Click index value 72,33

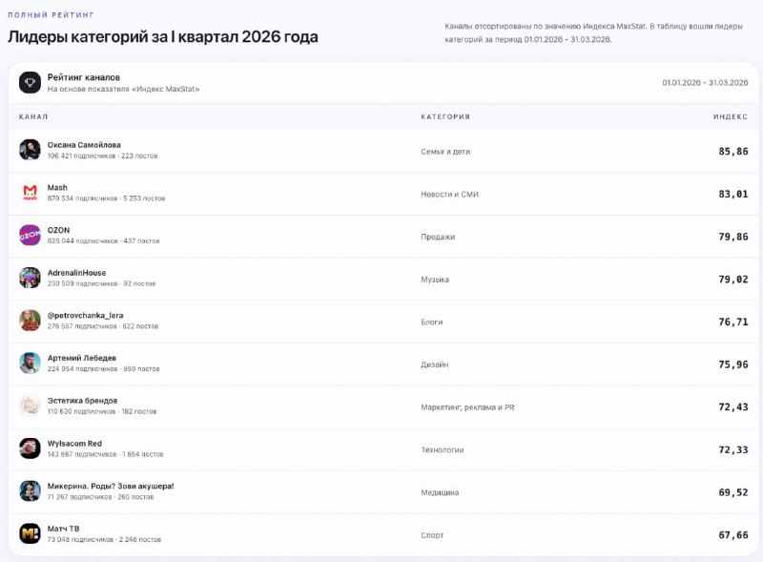click(733, 450)
